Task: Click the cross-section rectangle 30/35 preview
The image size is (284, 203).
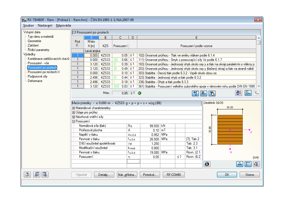Action: pos(230,130)
